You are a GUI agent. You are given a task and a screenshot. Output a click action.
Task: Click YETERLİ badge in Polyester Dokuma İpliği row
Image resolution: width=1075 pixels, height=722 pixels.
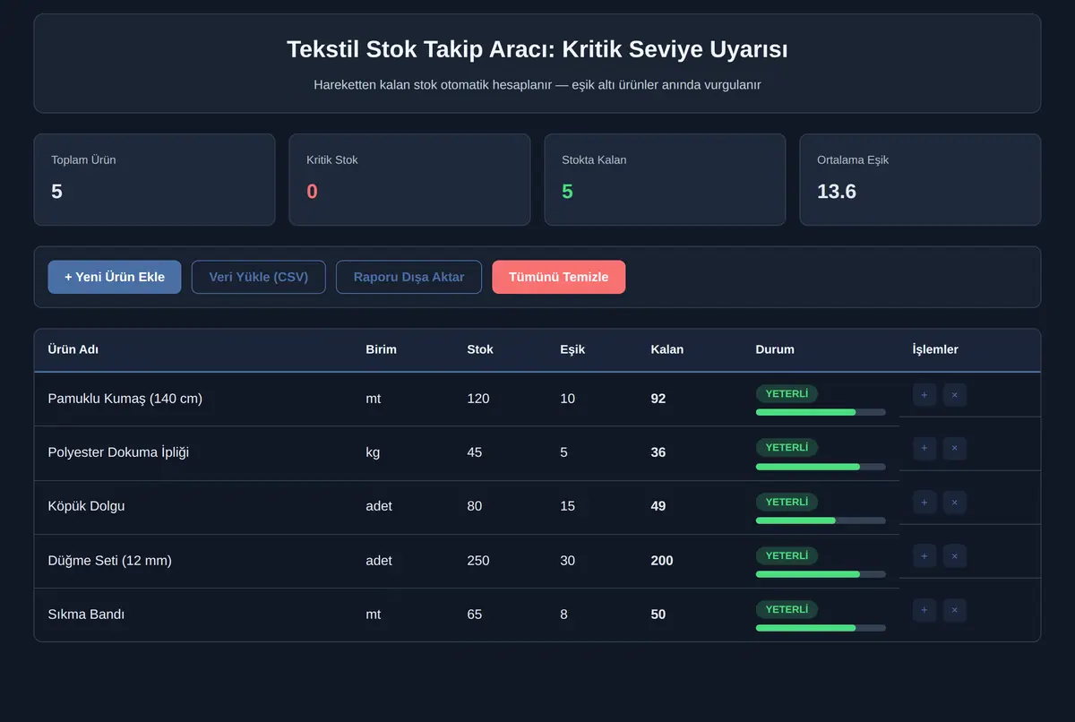[x=787, y=448]
